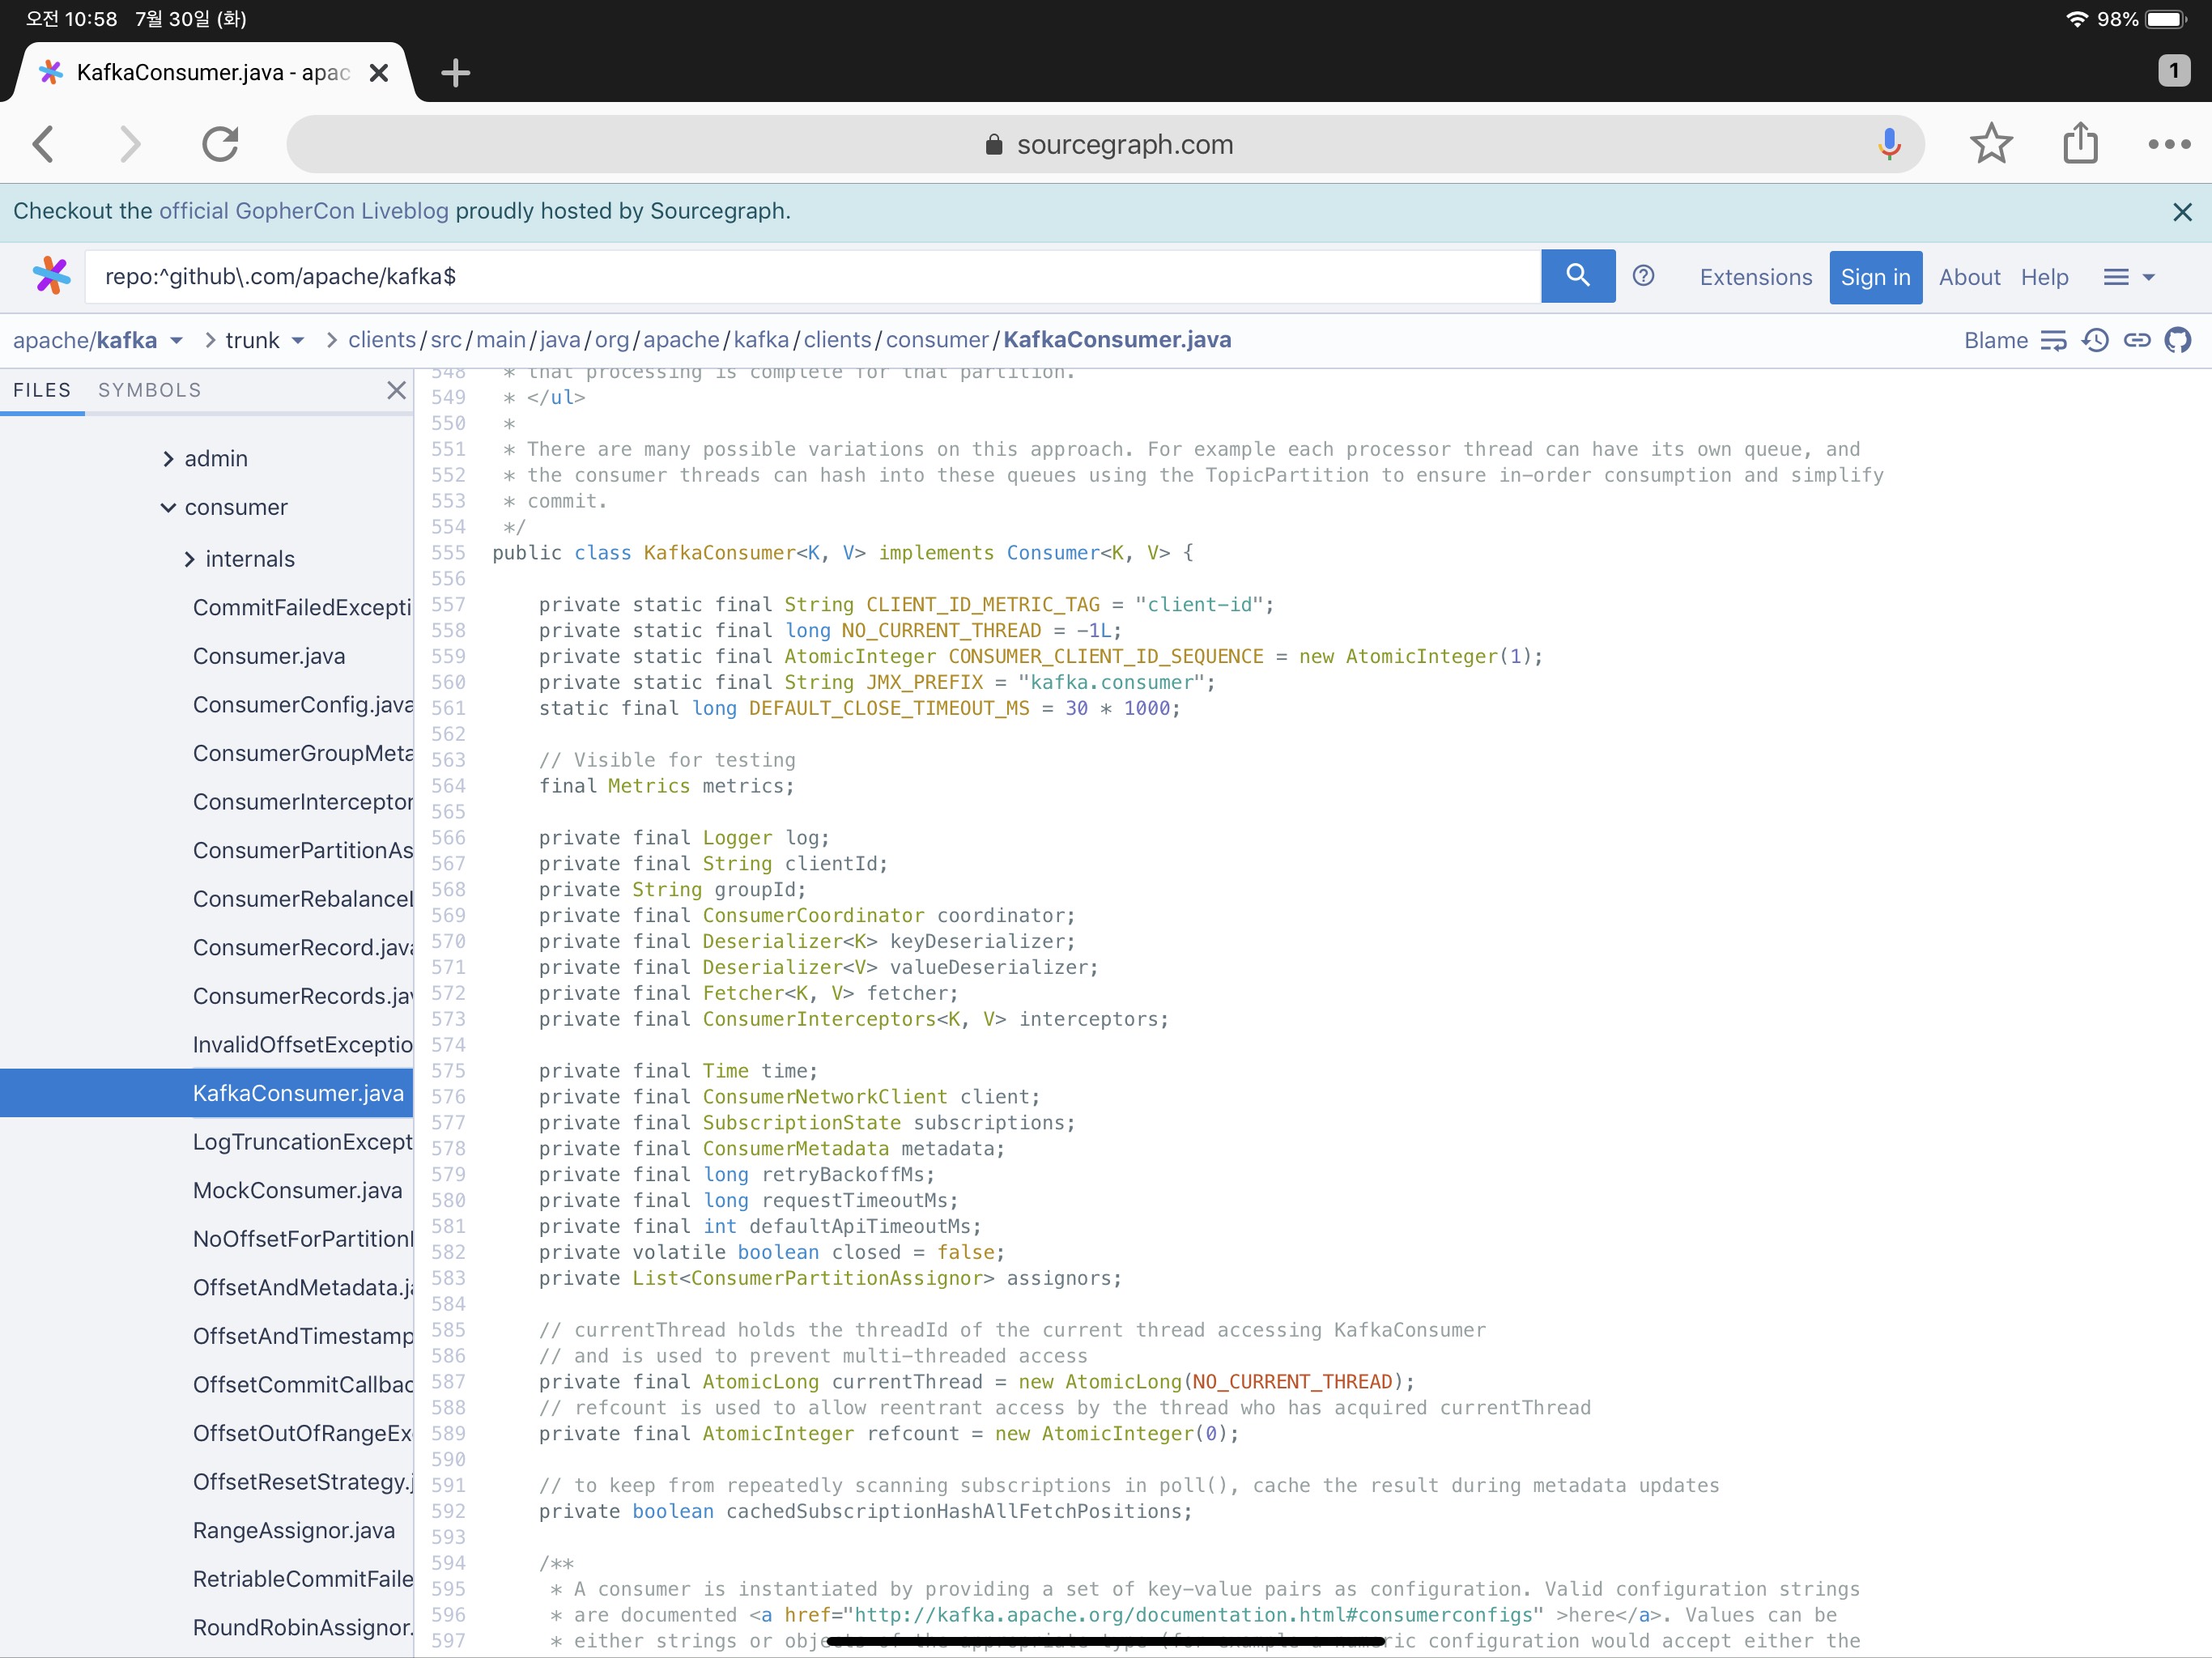Open the search query help icon
Screen dimensions: 2212x1658
1643,276
